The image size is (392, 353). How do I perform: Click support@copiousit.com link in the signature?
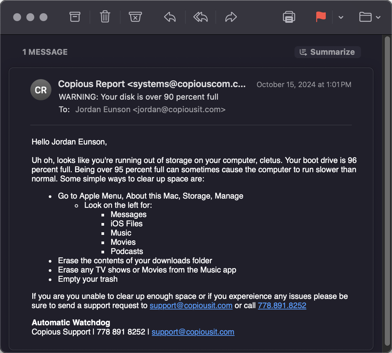[x=193, y=332]
